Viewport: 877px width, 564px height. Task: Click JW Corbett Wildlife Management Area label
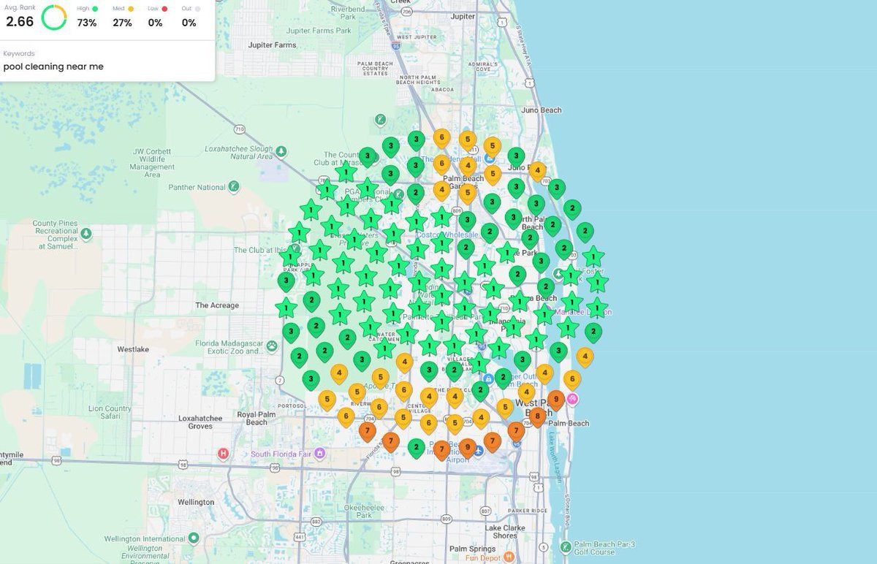pos(152,163)
